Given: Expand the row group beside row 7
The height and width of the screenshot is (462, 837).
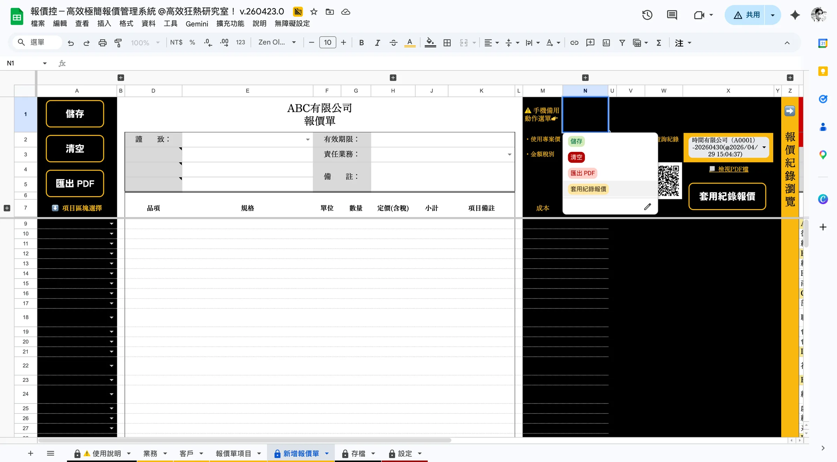Looking at the screenshot, I should coord(7,208).
